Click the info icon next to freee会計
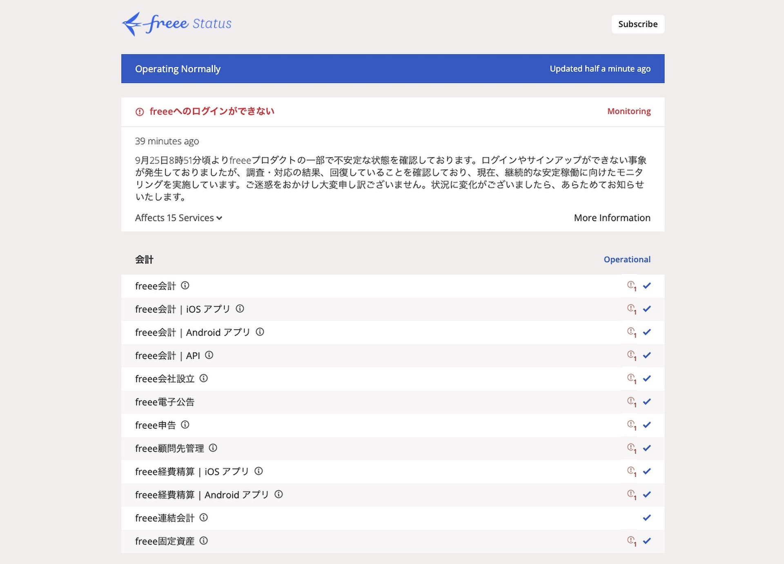Screen dimensions: 784x564 click(185, 285)
